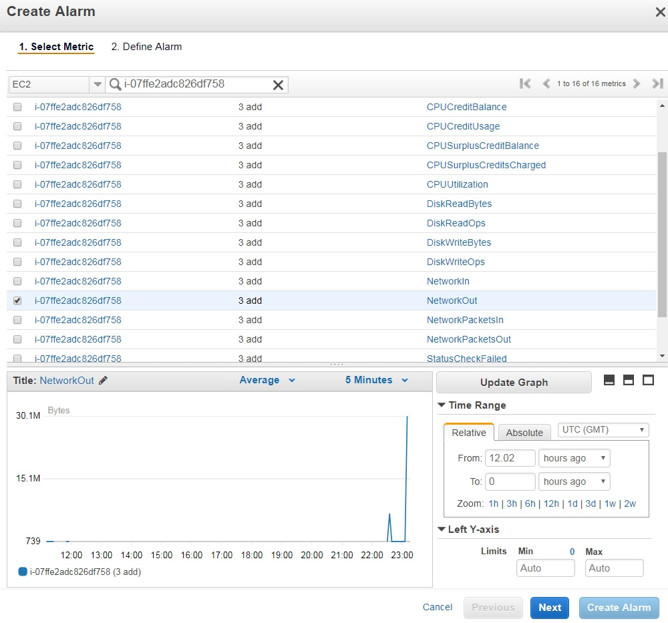Zoom graph to 3d
Image resolution: width=668 pixels, height=623 pixels.
591,503
